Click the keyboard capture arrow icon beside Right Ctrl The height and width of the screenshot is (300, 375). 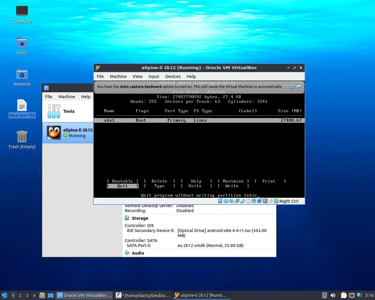coord(276,201)
